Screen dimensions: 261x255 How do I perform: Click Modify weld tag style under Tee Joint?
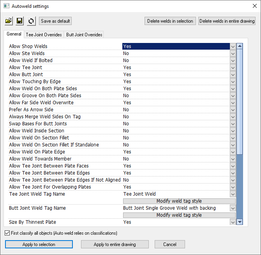[x=179, y=201]
